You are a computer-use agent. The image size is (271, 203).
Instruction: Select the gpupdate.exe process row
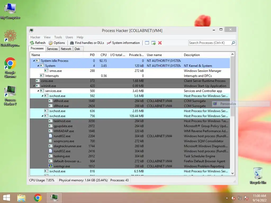click(x=130, y=126)
